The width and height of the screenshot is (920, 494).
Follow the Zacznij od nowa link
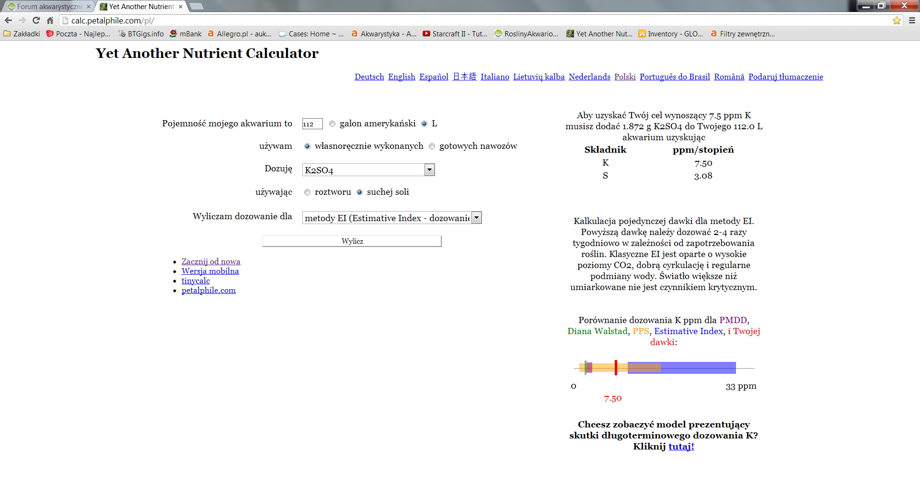(x=211, y=261)
